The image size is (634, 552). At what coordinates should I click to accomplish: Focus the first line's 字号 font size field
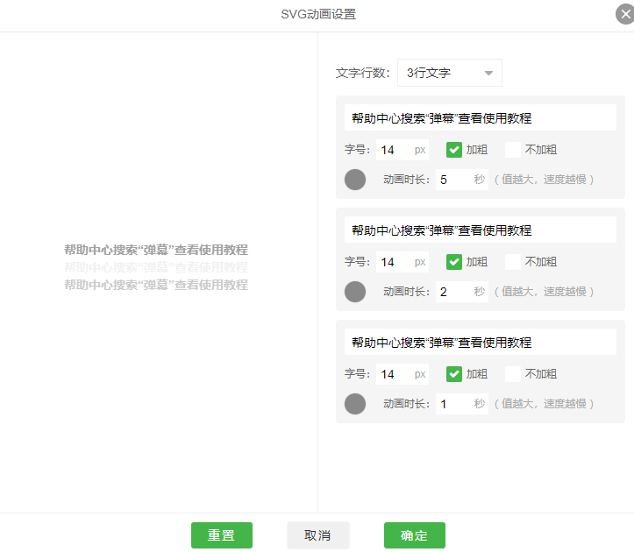pos(394,150)
